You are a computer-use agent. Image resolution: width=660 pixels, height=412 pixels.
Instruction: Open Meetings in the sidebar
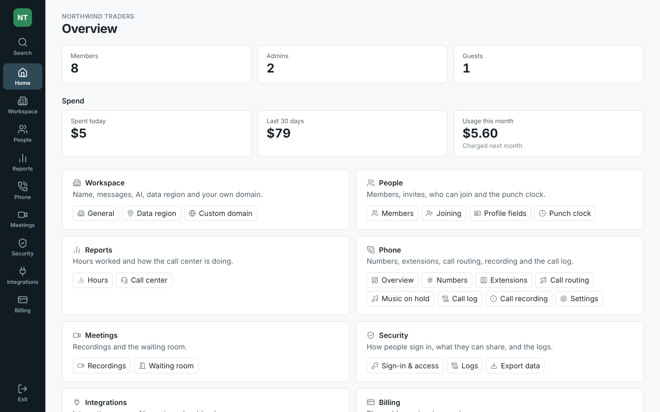tap(23, 219)
